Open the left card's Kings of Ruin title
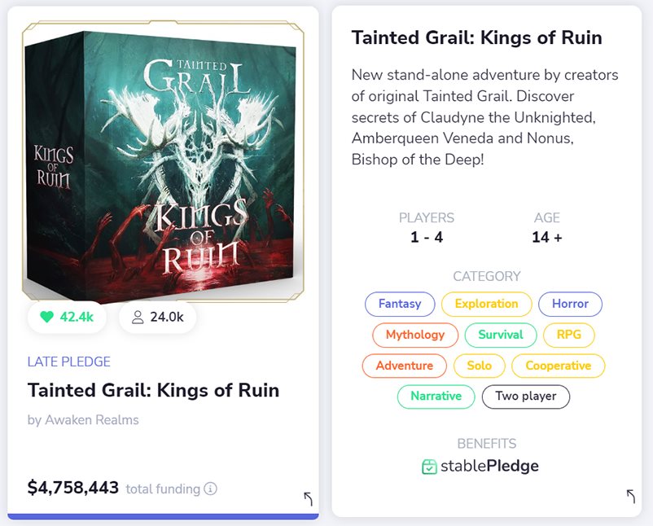Viewport: 653px width, 526px height. tap(153, 391)
